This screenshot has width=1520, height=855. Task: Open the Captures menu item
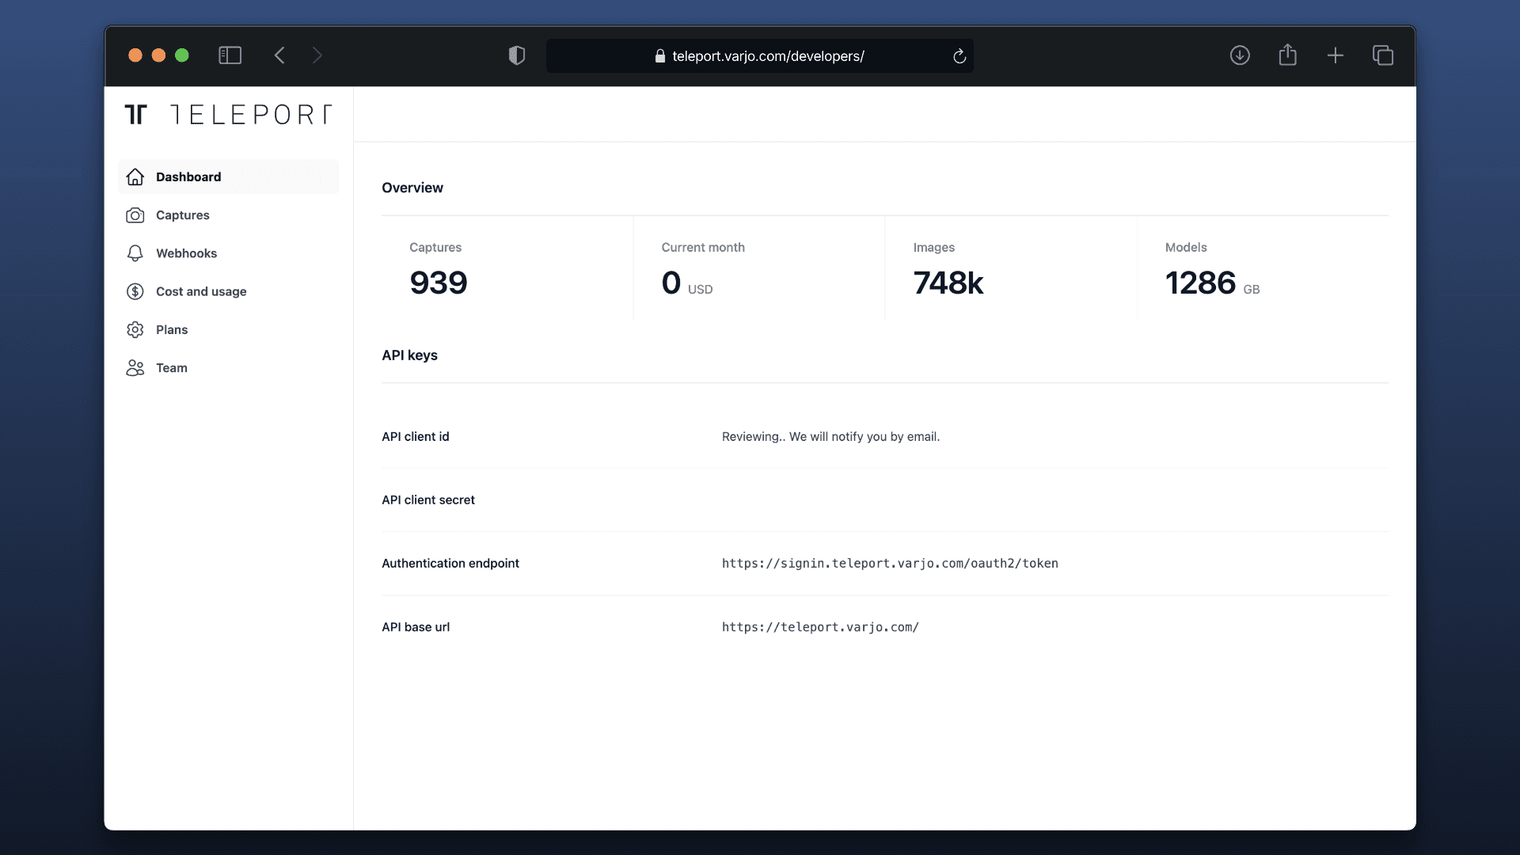click(x=228, y=215)
